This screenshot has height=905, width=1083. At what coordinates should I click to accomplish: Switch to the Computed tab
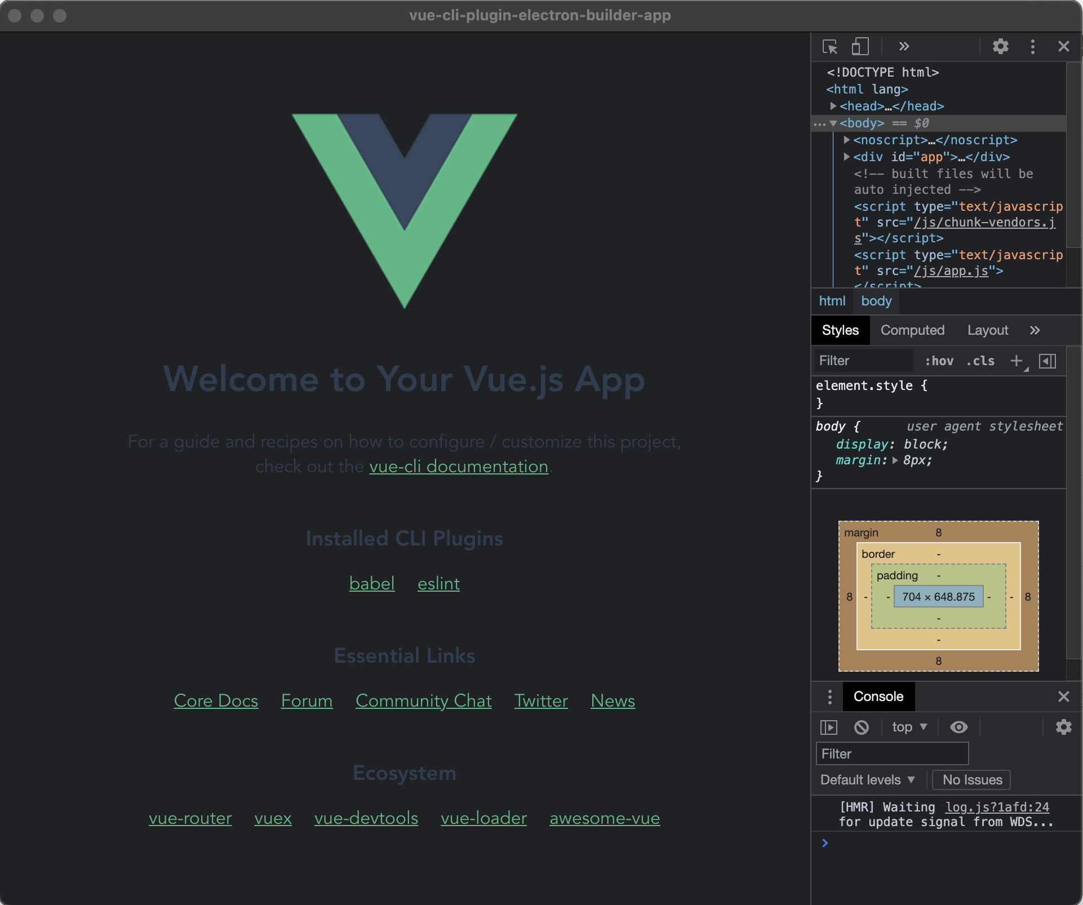click(912, 330)
